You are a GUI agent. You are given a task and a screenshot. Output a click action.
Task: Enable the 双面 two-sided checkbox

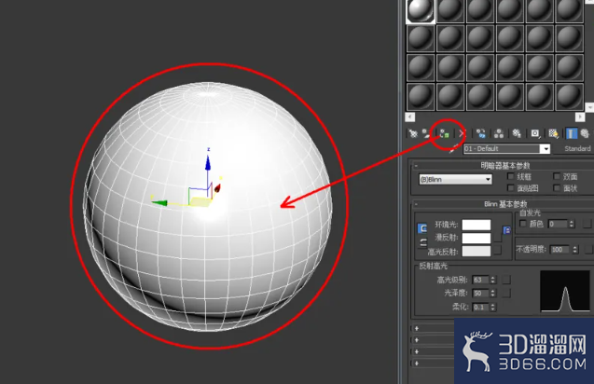pyautogui.click(x=556, y=176)
